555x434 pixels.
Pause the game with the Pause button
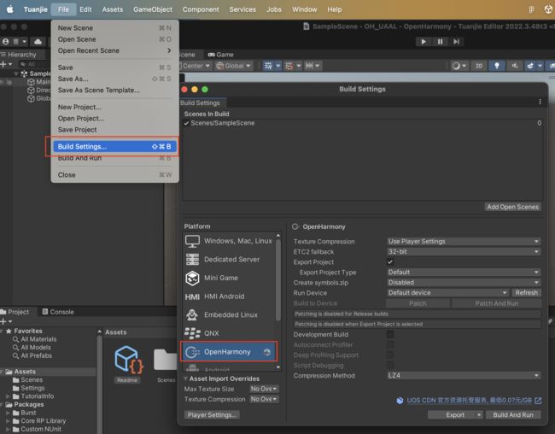coord(440,42)
